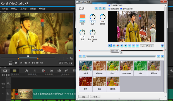Click timecode stepper arrows in preview panel
The height and width of the screenshot is (101, 173).
pos(72,63)
